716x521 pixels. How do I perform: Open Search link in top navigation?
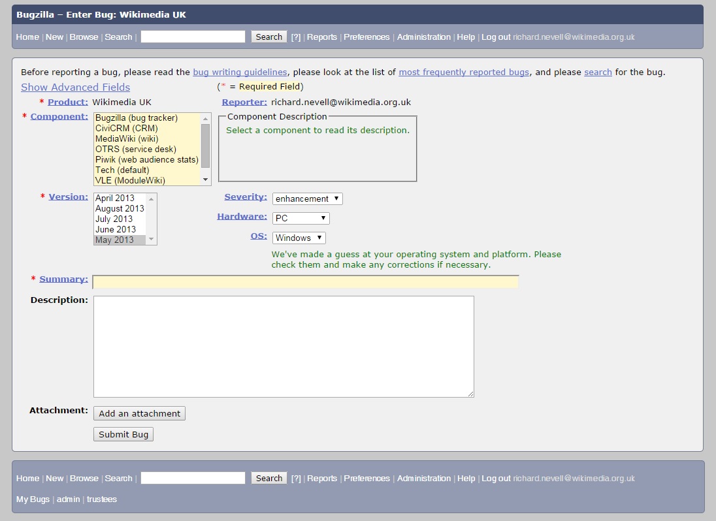[118, 37]
